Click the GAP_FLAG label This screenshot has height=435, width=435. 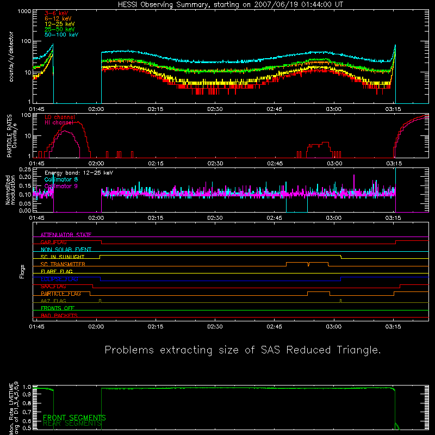pyautogui.click(x=53, y=242)
